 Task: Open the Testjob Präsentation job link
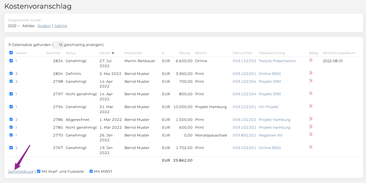(x=277, y=61)
